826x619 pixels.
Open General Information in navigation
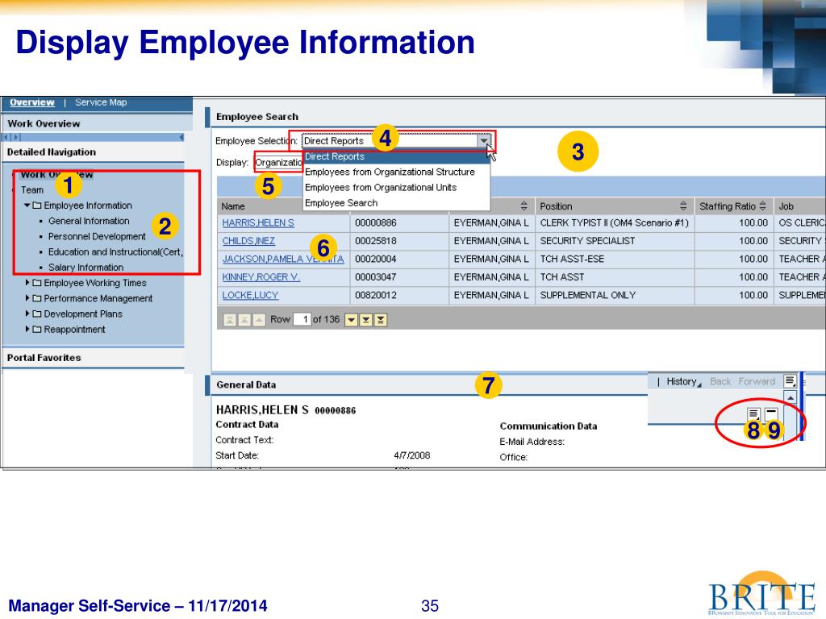tap(89, 221)
